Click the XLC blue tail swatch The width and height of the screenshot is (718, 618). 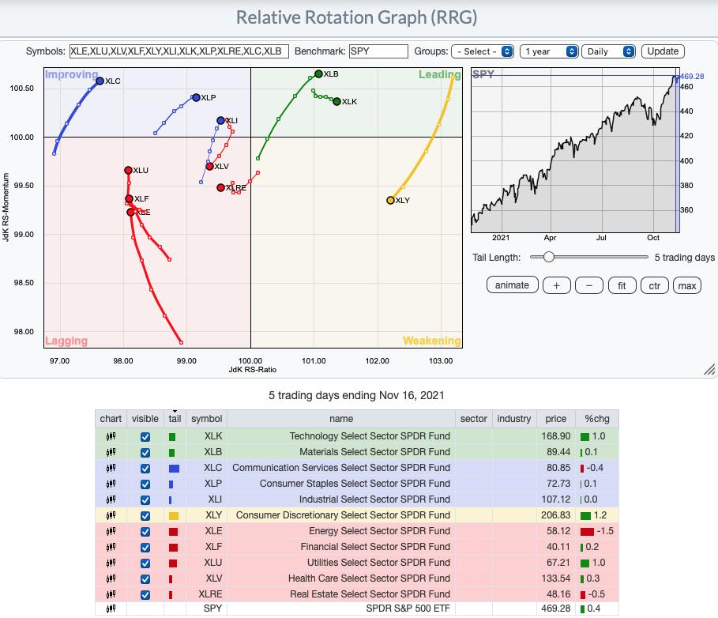174,469
